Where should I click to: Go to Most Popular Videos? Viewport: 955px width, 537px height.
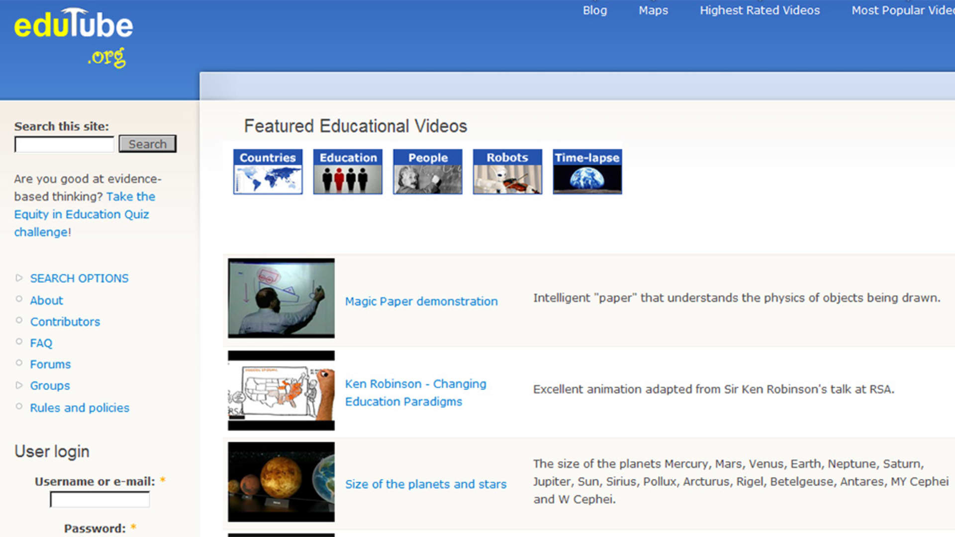(903, 10)
